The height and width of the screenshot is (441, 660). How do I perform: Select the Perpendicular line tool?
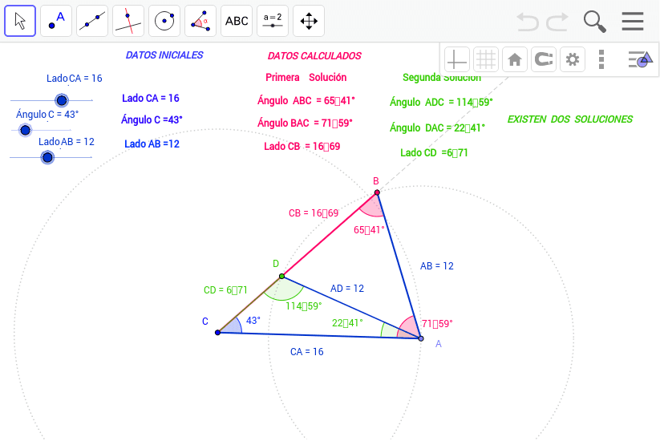click(x=128, y=21)
